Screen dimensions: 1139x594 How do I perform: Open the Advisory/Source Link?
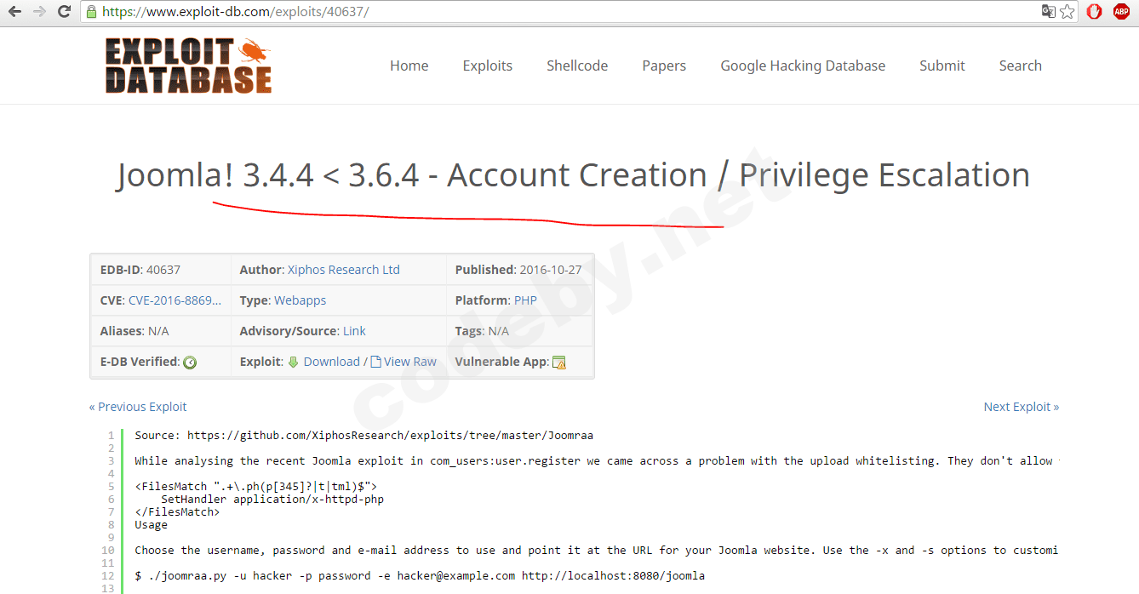[x=354, y=331]
